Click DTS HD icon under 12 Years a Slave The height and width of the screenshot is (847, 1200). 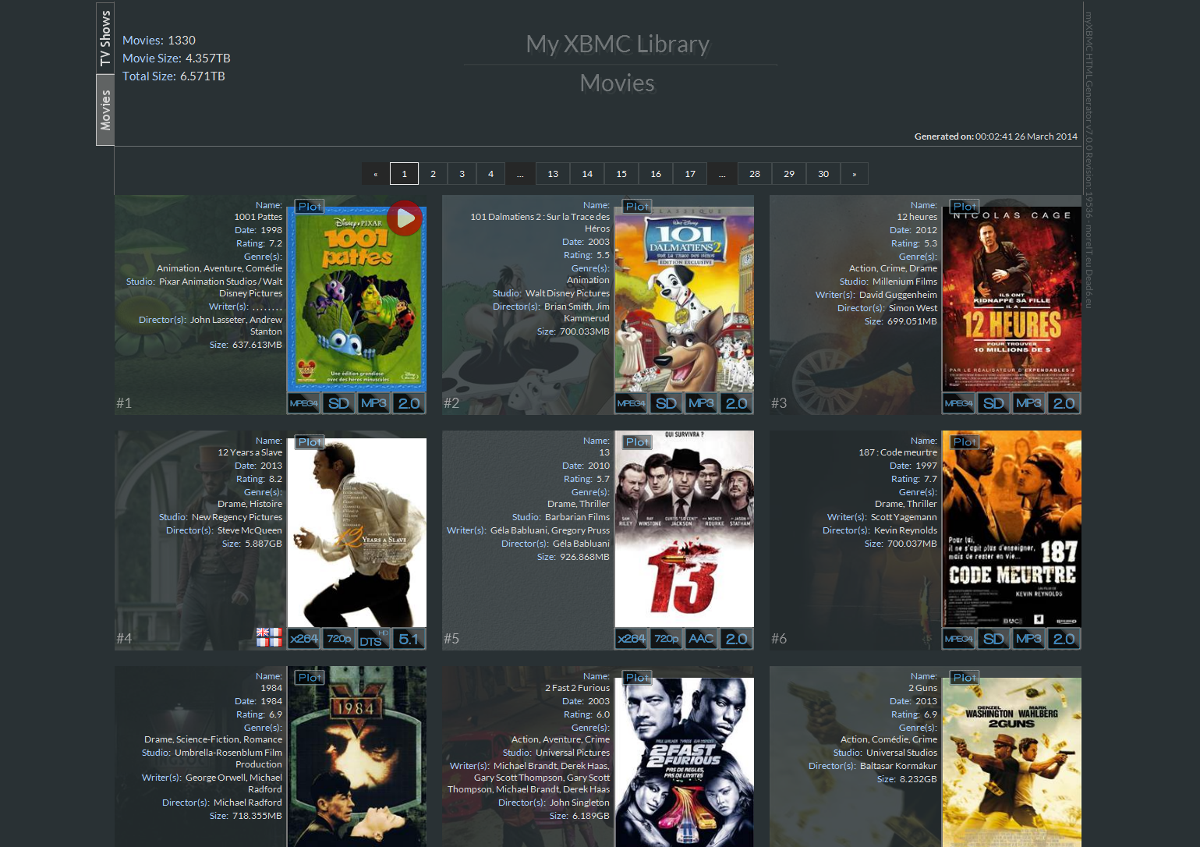pyautogui.click(x=374, y=639)
